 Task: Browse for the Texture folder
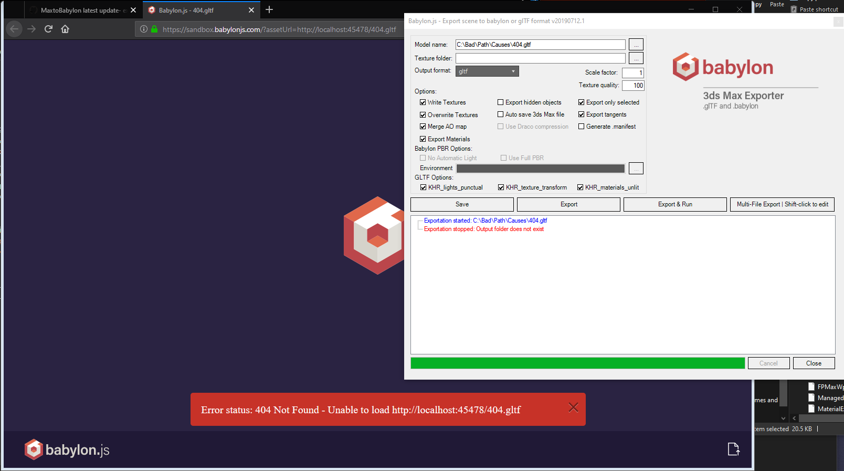(x=636, y=58)
